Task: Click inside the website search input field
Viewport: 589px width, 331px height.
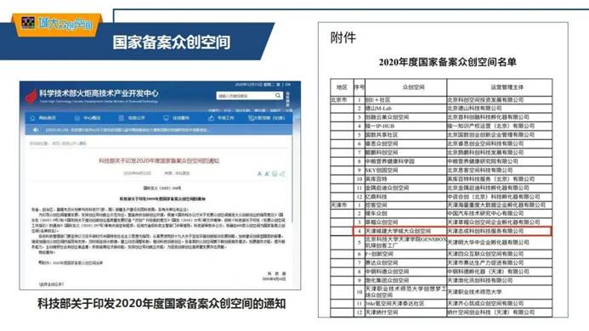Action: point(245,96)
